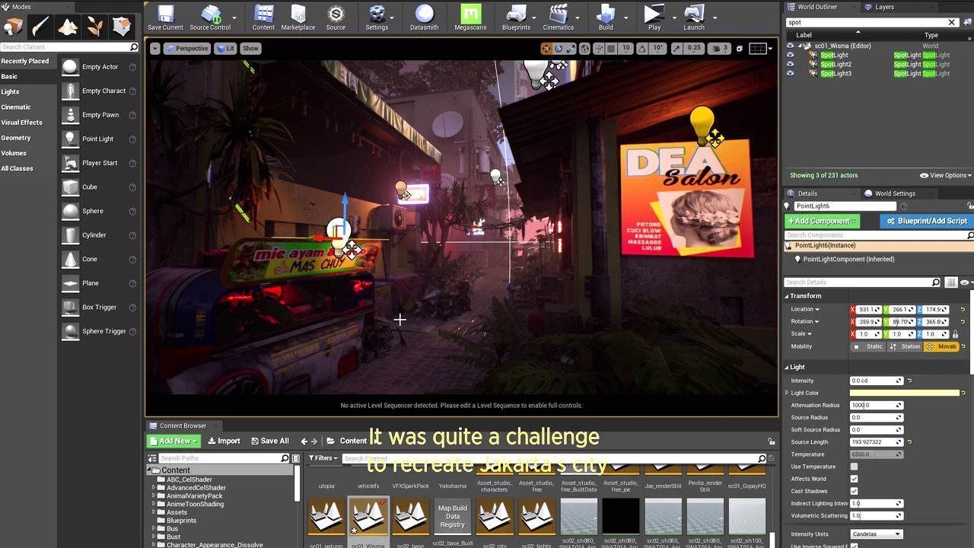Toggle visibility of SpotLight2 in outliner
The height and width of the screenshot is (548, 974).
tap(790, 65)
